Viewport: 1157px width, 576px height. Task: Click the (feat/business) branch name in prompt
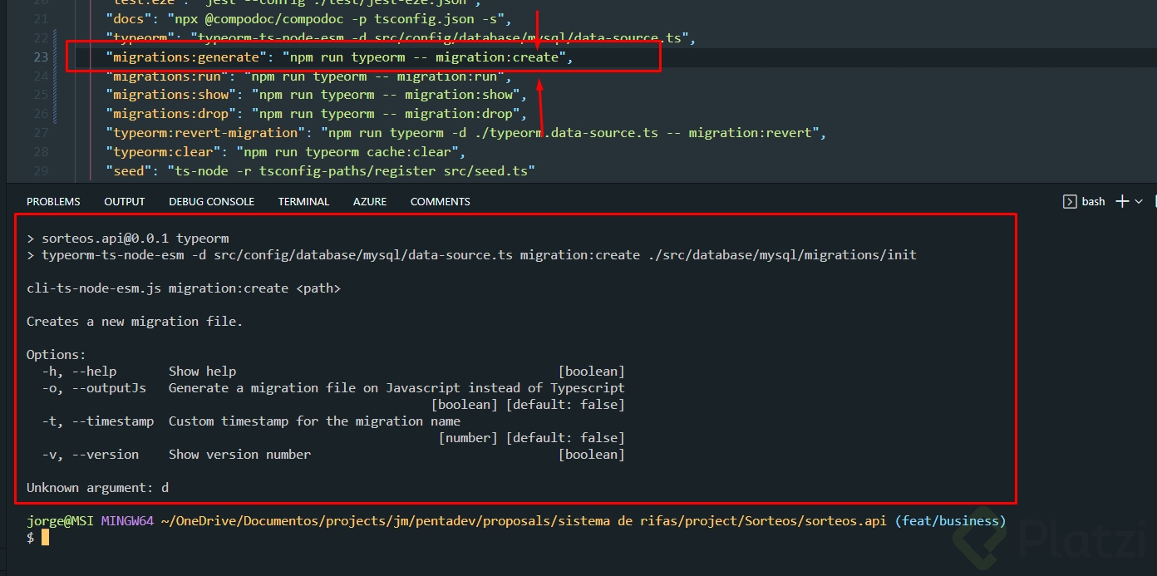950,520
